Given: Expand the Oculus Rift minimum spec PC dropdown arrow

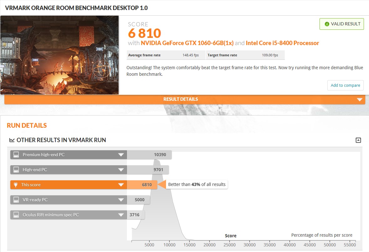Looking at the screenshot, I should coord(121,215).
